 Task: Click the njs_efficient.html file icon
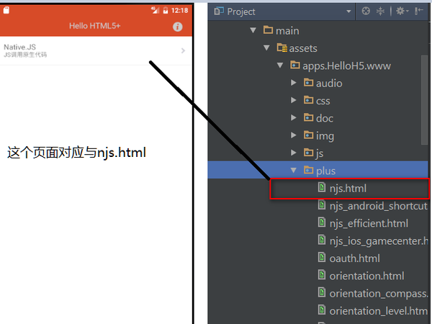point(322,222)
